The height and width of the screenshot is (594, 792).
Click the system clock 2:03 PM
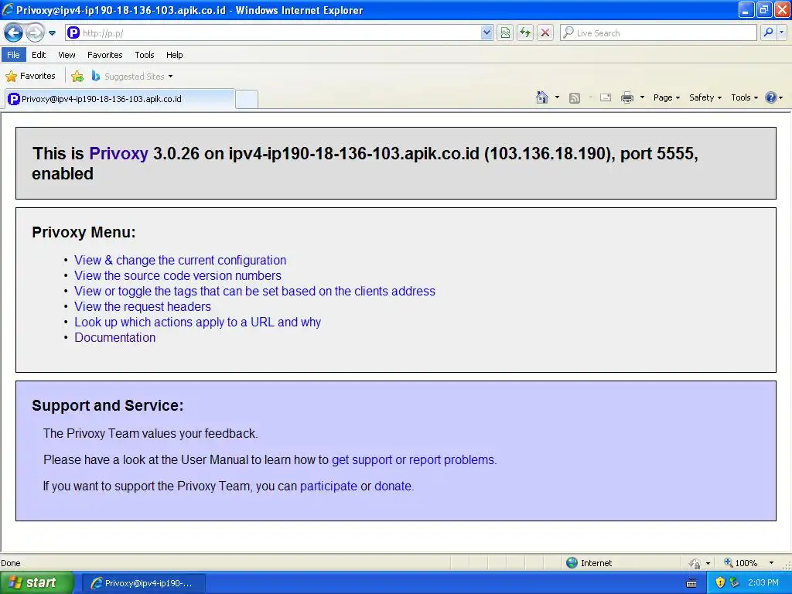point(763,583)
